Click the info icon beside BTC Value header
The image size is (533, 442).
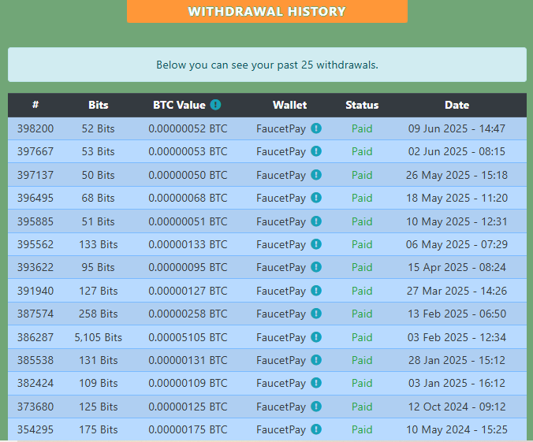215,105
